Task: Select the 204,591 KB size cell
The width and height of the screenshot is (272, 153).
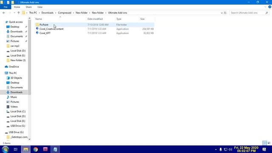Action: click(148, 29)
